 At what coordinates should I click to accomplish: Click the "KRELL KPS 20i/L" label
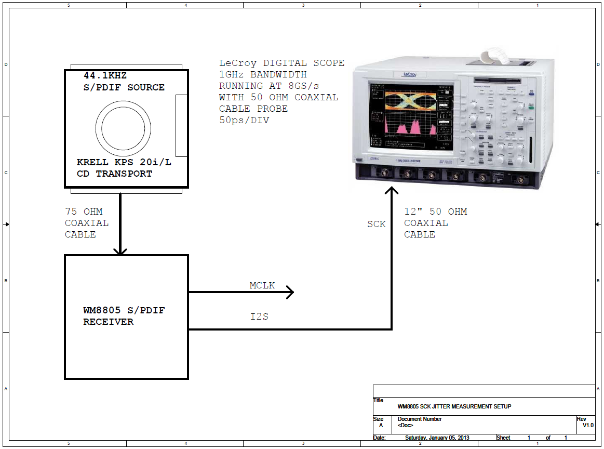point(124,162)
